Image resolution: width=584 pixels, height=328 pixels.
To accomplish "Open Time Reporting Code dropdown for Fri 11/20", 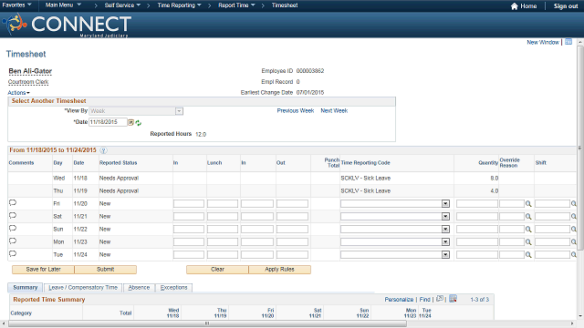I will [x=445, y=204].
